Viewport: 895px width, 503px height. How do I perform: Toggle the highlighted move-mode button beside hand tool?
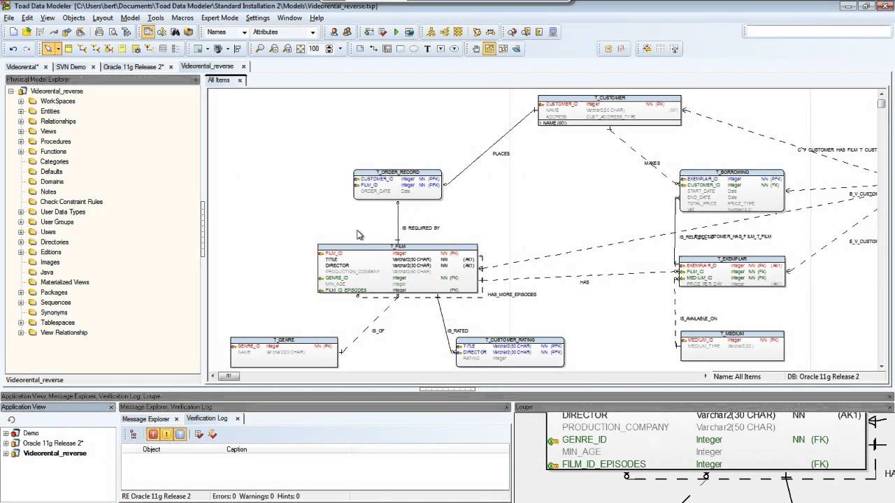pos(489,49)
